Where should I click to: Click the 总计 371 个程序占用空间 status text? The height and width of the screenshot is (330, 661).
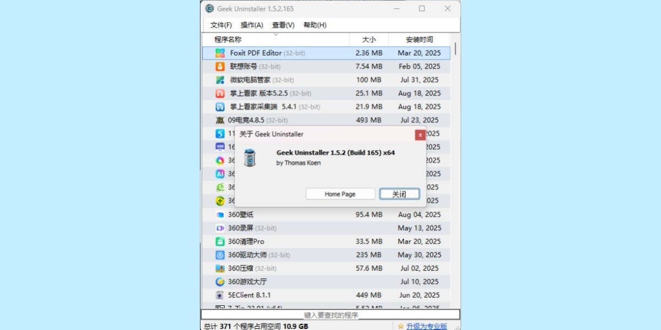(256, 326)
